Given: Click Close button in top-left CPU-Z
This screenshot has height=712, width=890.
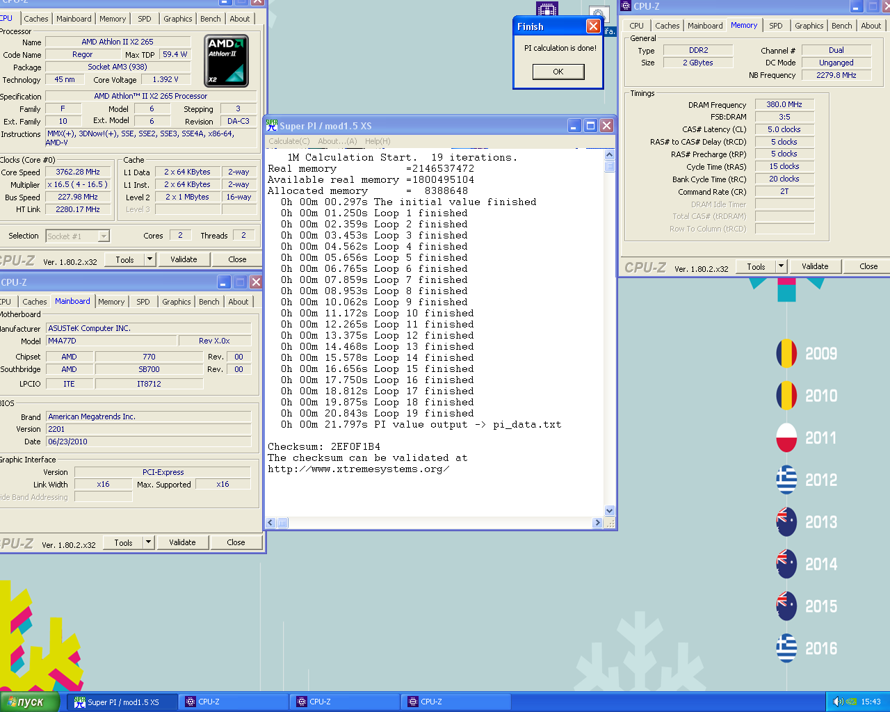Looking at the screenshot, I should point(237,259).
